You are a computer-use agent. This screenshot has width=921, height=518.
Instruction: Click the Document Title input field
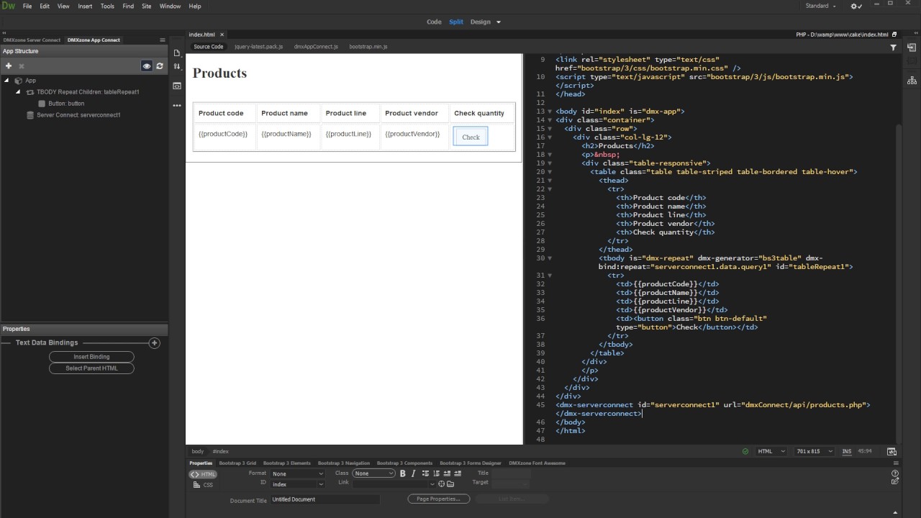coord(325,499)
